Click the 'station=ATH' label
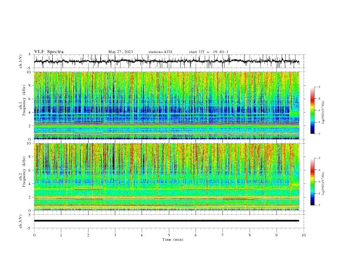 click(160, 52)
